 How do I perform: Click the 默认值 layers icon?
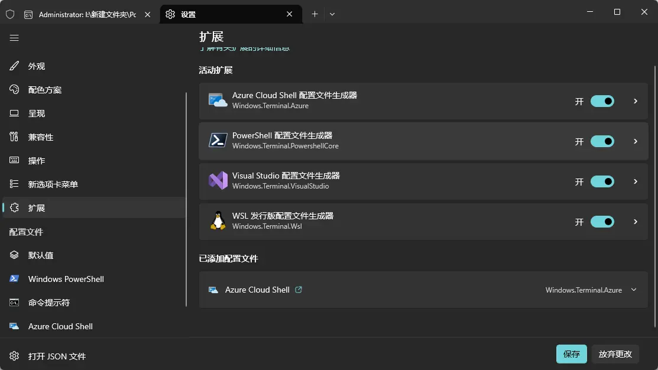(14, 255)
